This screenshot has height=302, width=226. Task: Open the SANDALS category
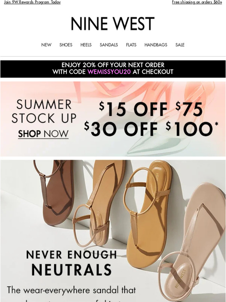point(109,45)
